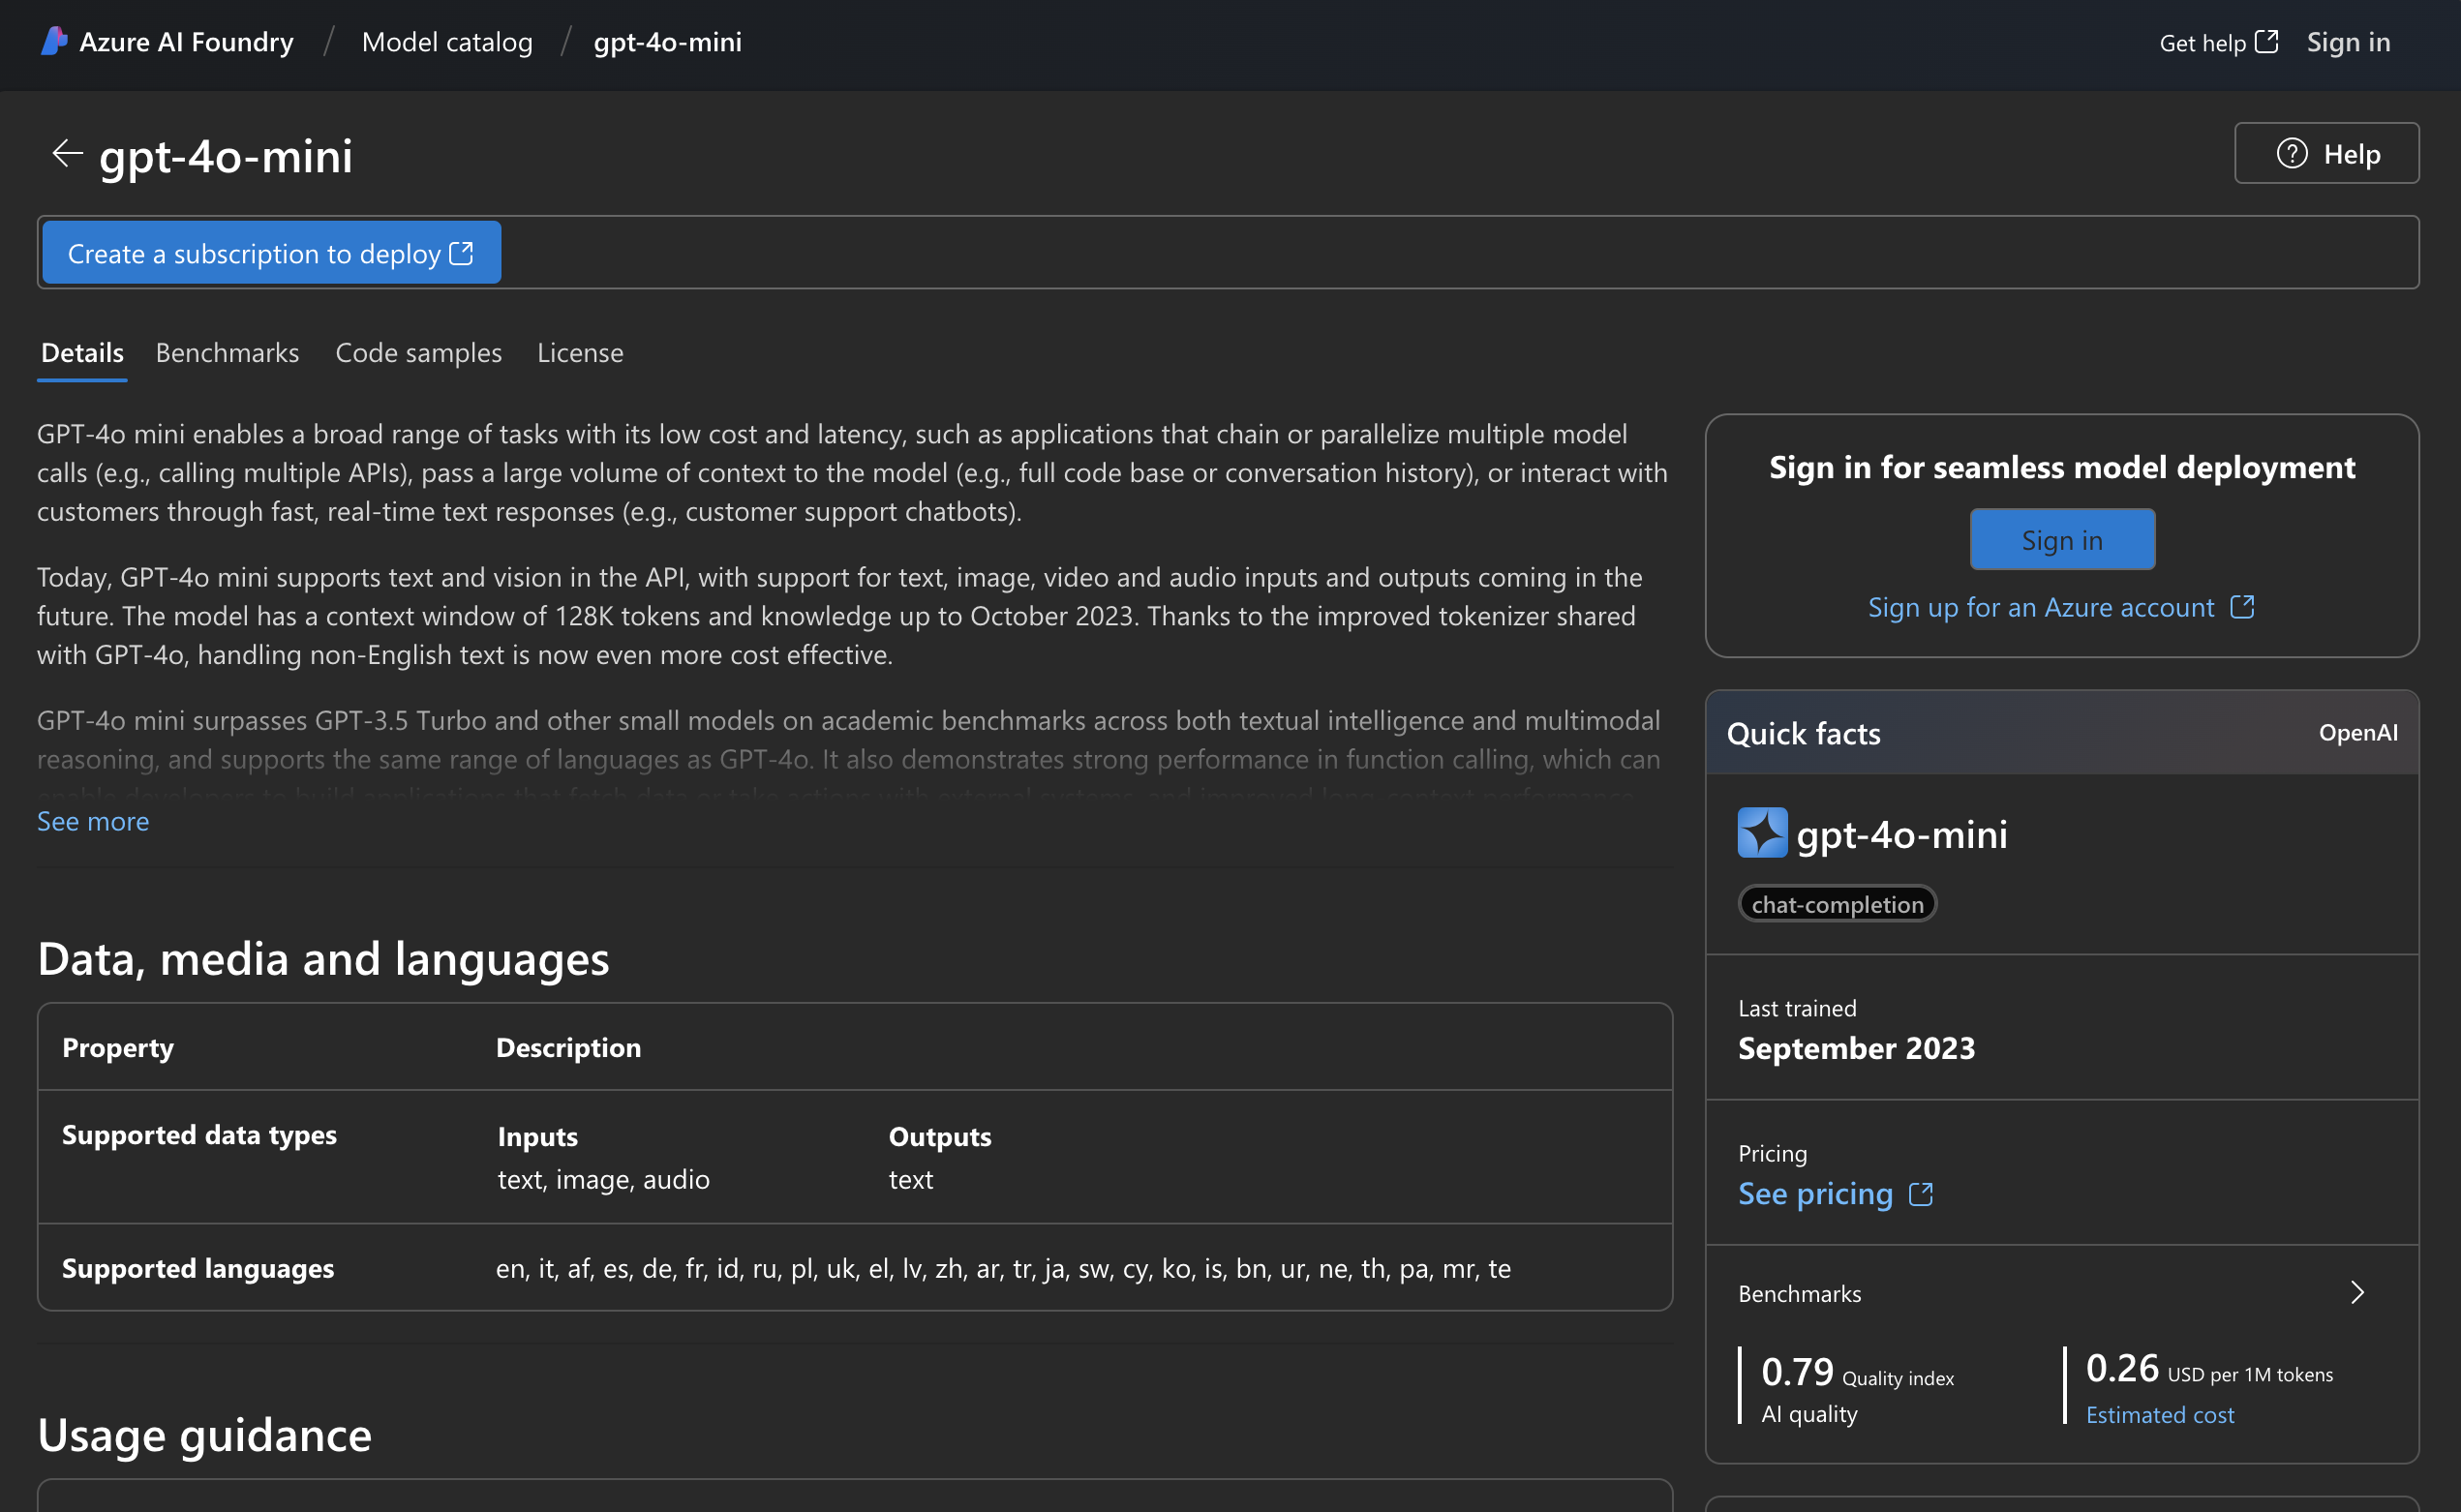Click the Outputs text value
Image resolution: width=2461 pixels, height=1512 pixels.
coord(910,1180)
